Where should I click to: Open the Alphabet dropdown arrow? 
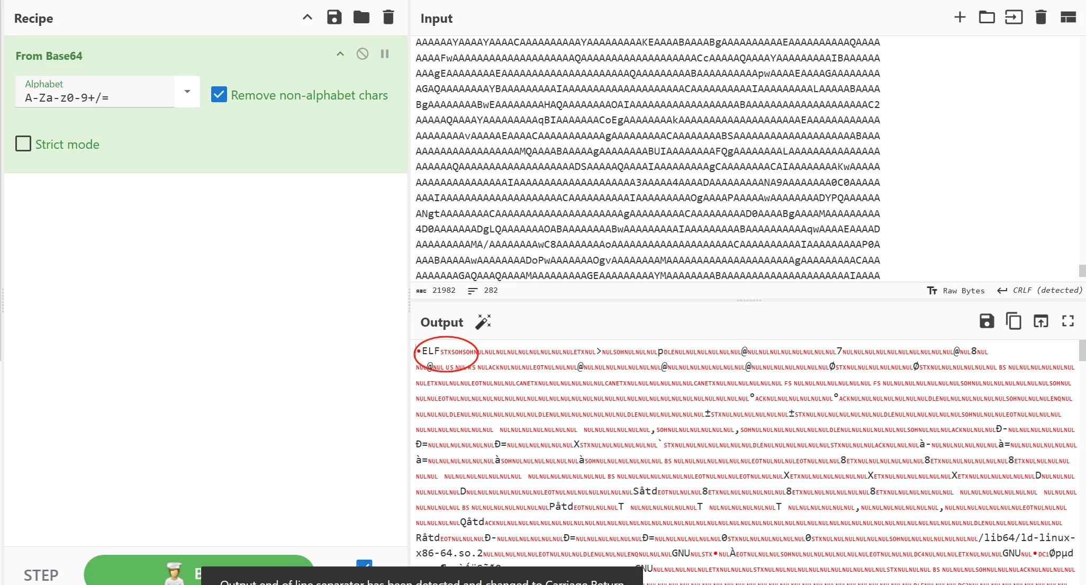tap(187, 92)
